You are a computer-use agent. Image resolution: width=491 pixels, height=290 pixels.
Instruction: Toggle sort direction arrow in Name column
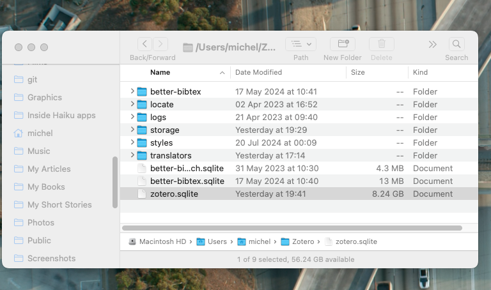tap(222, 73)
